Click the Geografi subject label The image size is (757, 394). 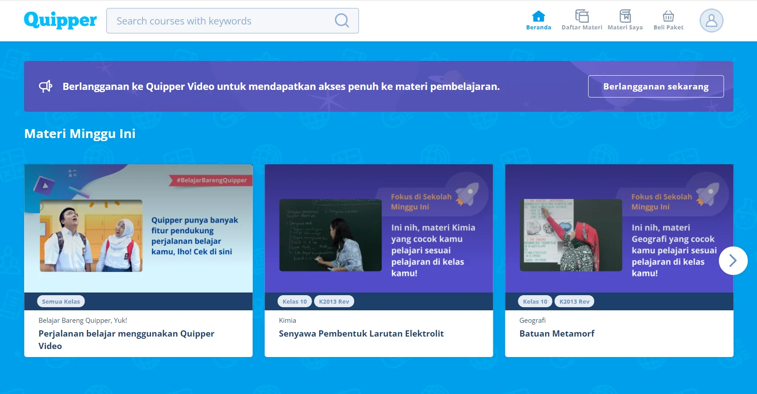click(532, 320)
